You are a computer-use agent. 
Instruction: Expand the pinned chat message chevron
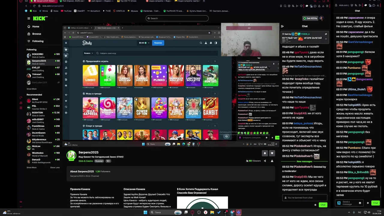(x=326, y=38)
